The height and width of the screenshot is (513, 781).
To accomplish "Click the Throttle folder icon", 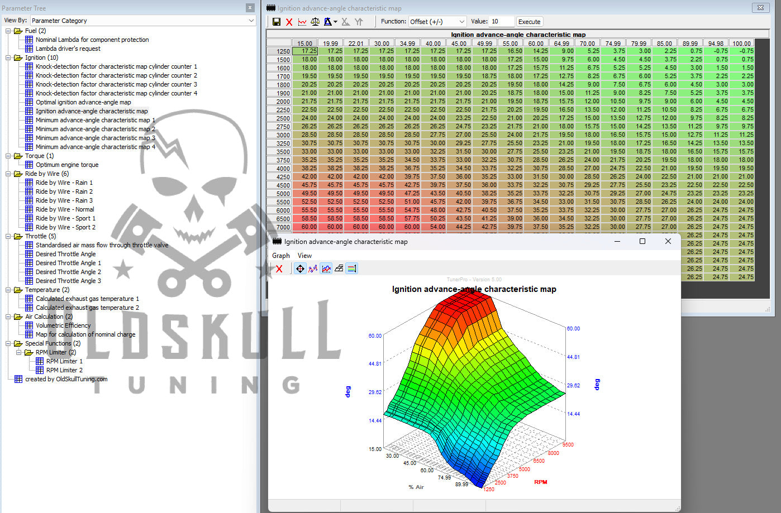I will 18,236.
